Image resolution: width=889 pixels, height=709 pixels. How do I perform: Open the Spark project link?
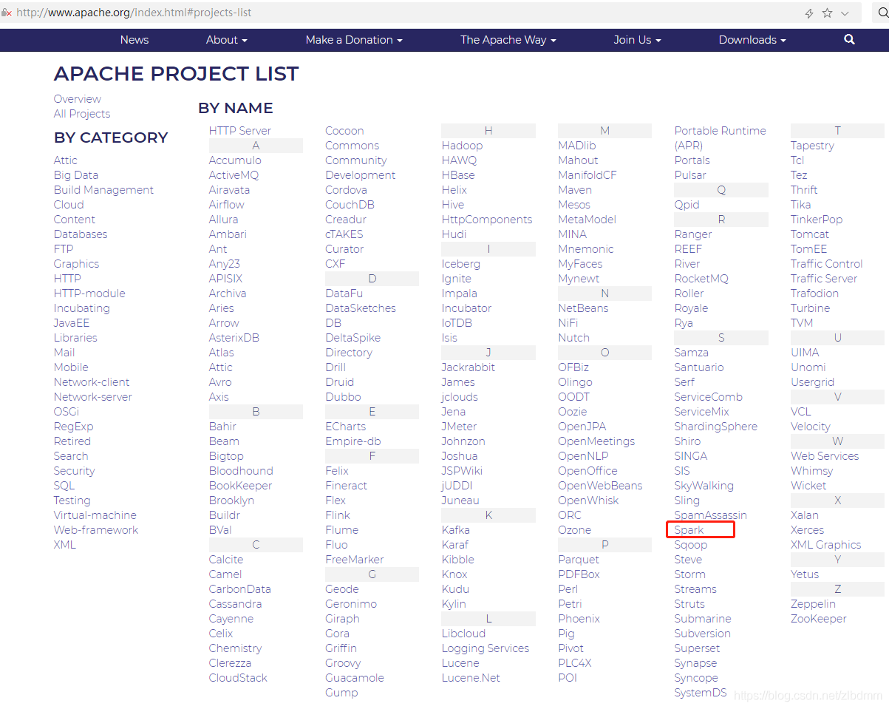[x=689, y=530]
